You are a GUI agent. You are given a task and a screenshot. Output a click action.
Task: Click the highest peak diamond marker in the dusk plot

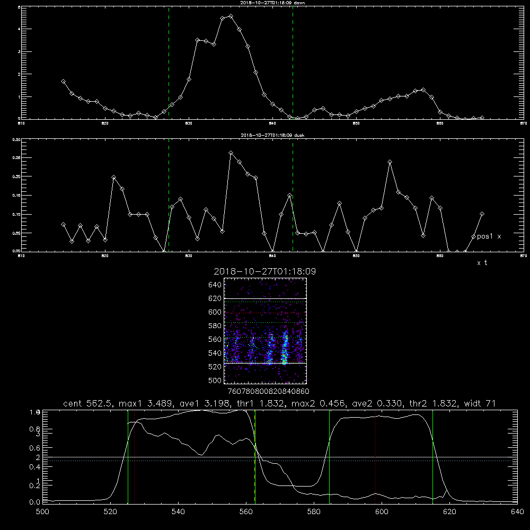[x=231, y=153]
